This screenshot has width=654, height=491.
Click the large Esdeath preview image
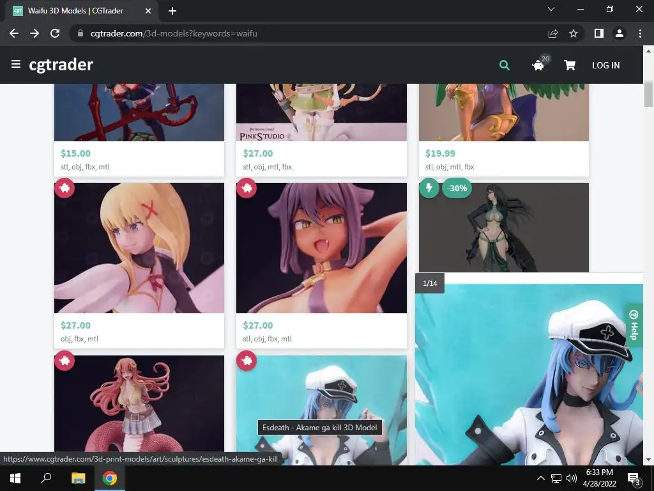point(529,375)
